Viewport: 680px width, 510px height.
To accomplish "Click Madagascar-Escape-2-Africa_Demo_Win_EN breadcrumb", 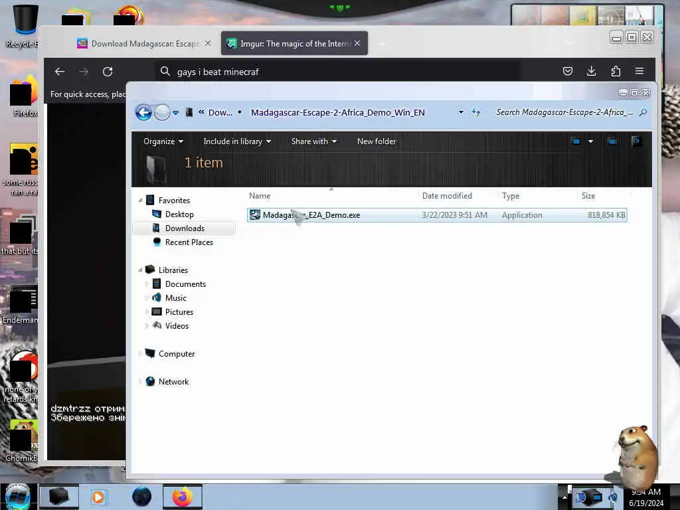I will point(338,113).
